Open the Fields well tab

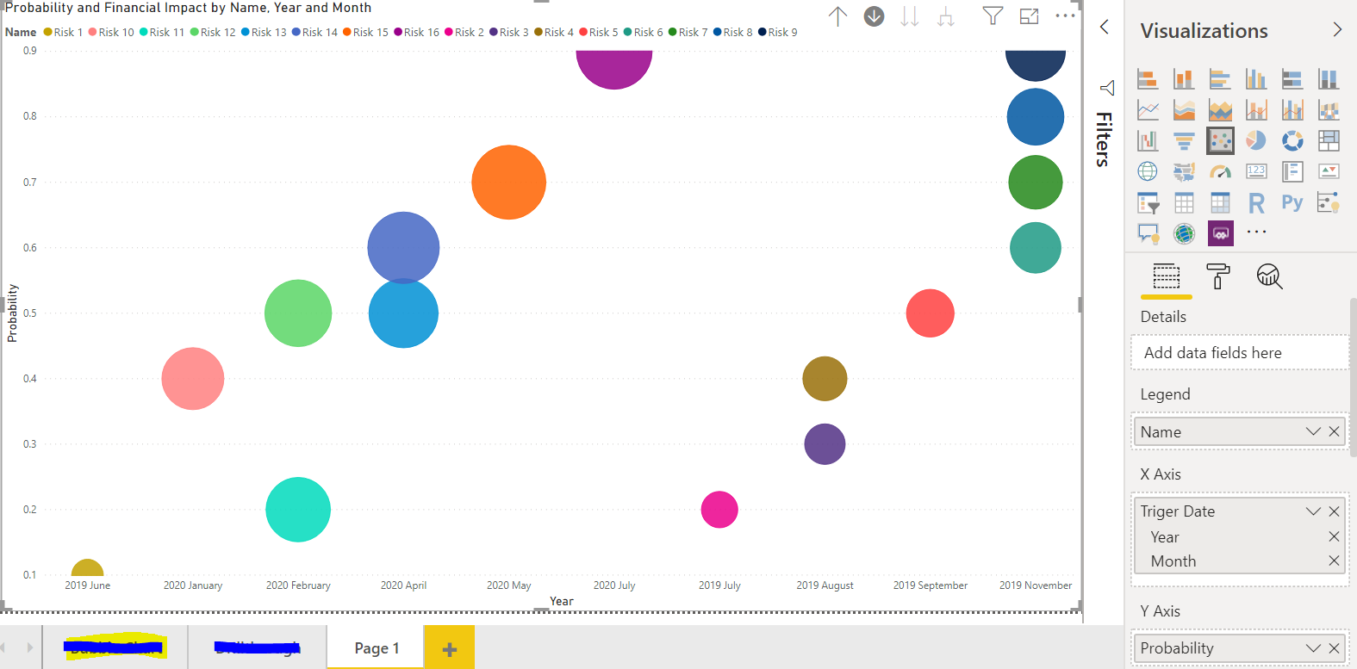[x=1167, y=276]
